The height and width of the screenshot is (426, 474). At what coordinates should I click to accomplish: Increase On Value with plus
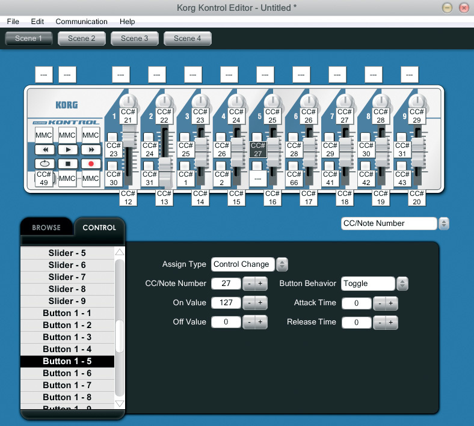tap(261, 303)
